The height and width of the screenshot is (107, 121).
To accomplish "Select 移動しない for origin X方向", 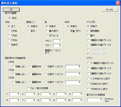I will [x=19, y=67].
